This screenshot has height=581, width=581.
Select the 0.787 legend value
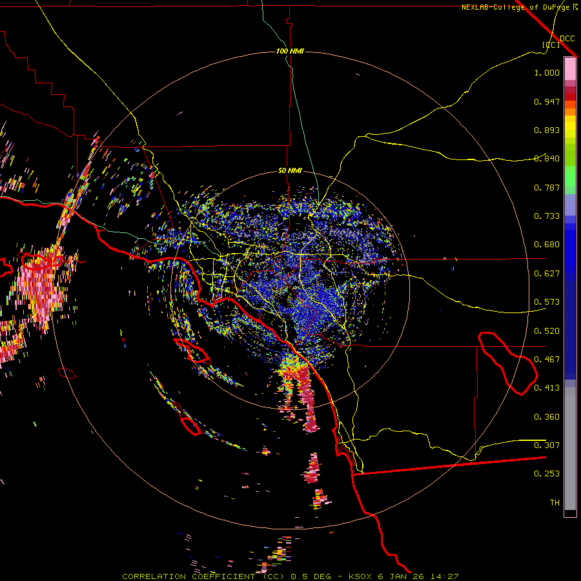click(547, 187)
